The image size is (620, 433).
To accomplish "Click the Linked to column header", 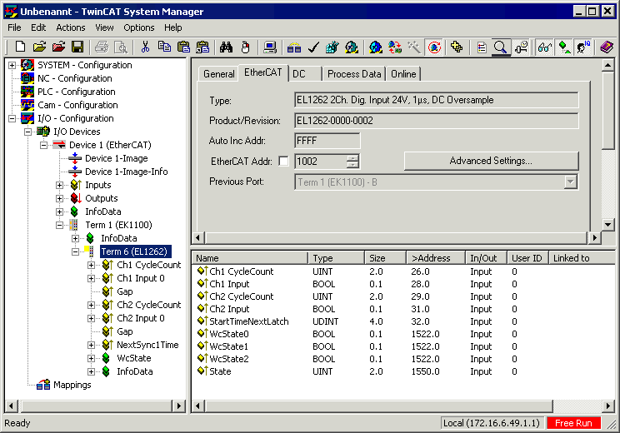I will [x=582, y=258].
